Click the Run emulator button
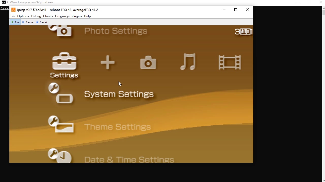Image resolution: width=325 pixels, height=182 pixels. point(15,22)
